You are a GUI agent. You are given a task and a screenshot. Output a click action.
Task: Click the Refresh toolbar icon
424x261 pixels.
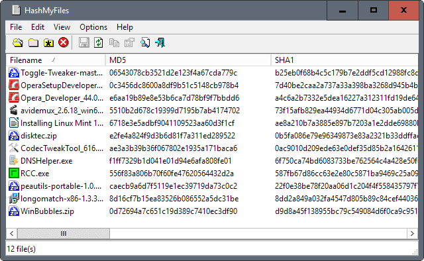pos(99,43)
